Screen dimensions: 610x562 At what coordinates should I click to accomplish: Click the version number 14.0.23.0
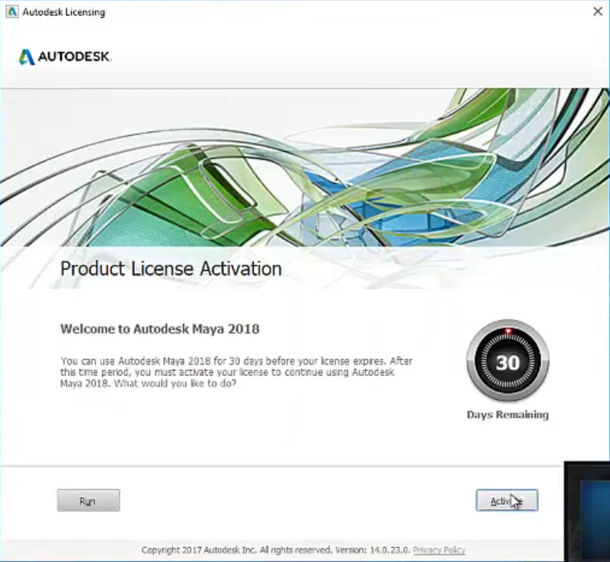389,550
